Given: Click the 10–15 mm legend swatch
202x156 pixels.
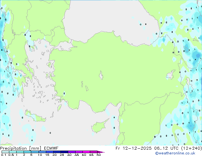Looking at the screenshot, I should point(42,152).
